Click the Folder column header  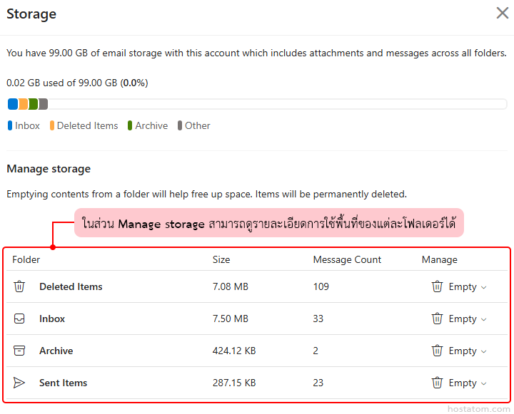click(26, 259)
